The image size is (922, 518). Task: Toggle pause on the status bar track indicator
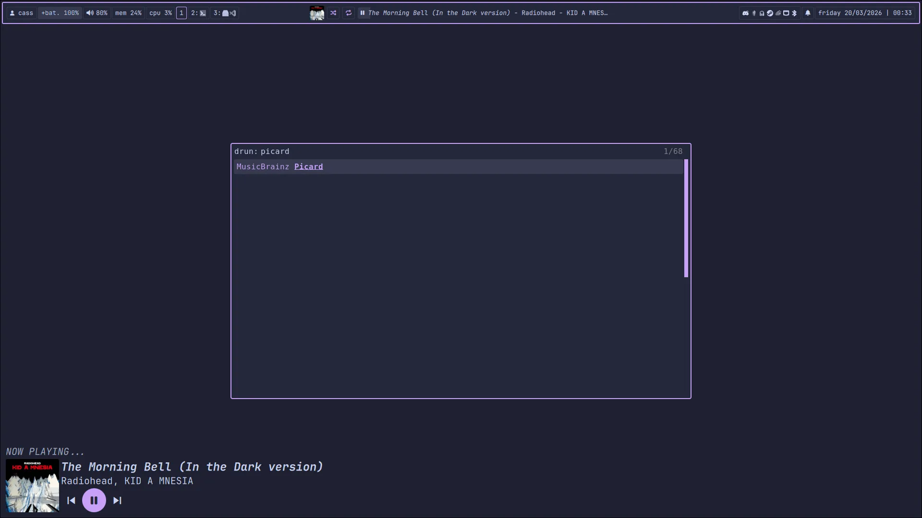pos(363,13)
